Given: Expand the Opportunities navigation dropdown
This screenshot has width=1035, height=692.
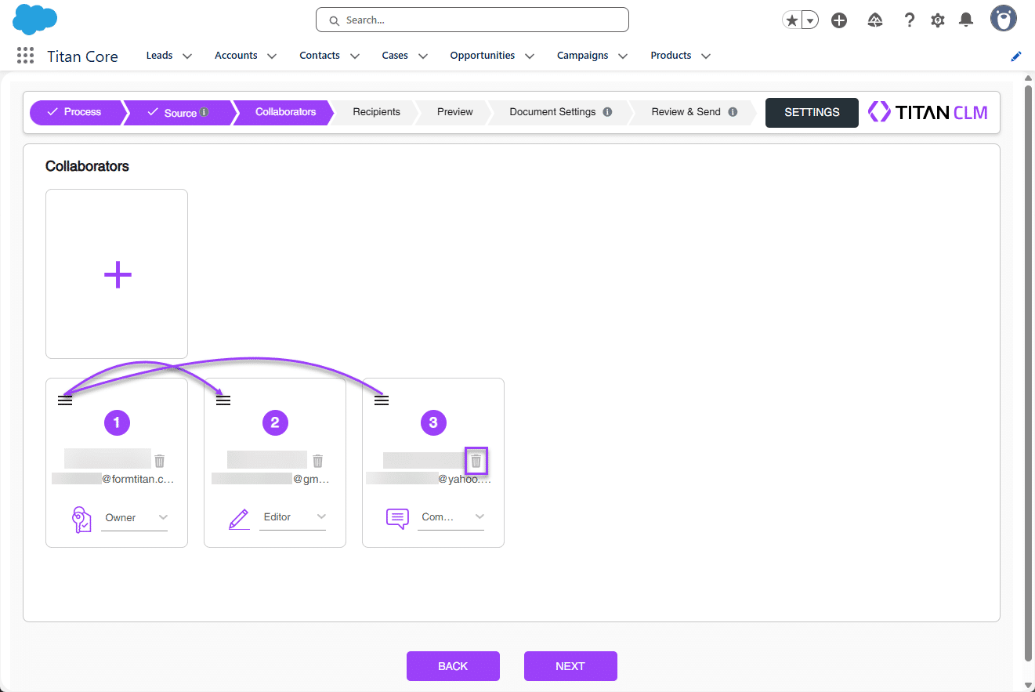Looking at the screenshot, I should [x=530, y=56].
